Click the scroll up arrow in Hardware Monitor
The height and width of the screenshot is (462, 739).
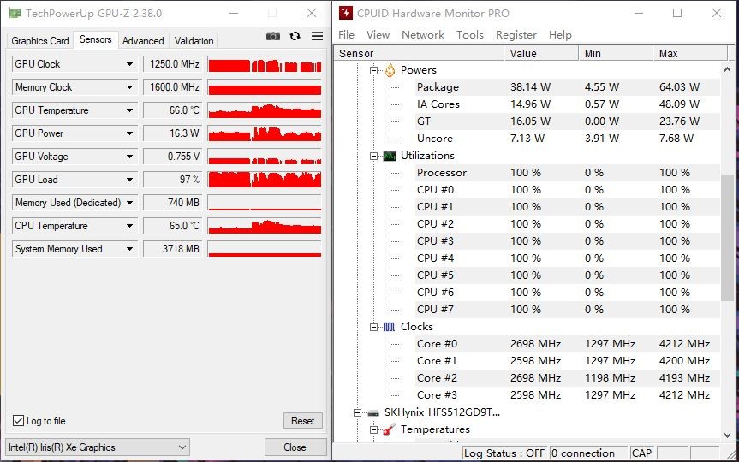(x=727, y=69)
